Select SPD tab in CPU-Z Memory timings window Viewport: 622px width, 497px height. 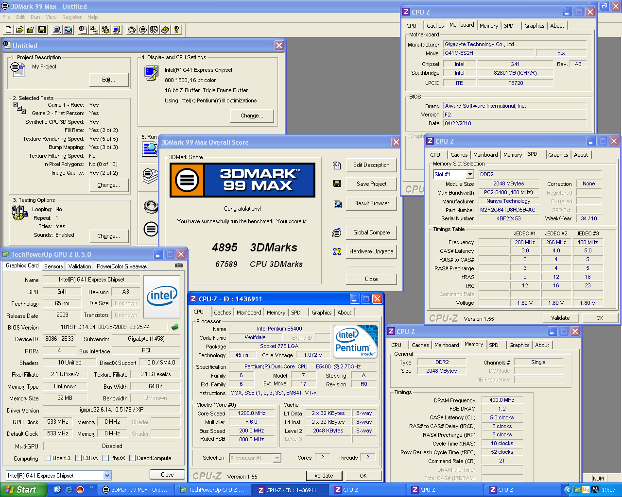[x=494, y=345]
